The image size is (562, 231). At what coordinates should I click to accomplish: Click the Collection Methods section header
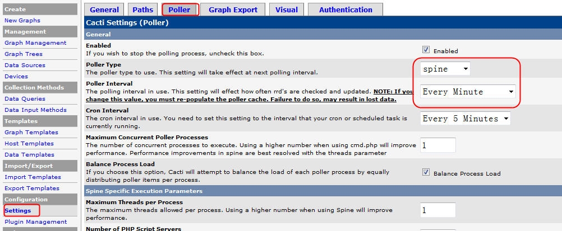pyautogui.click(x=40, y=87)
